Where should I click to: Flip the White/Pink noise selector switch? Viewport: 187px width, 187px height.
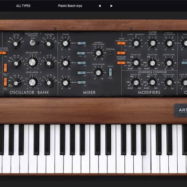point(110,72)
